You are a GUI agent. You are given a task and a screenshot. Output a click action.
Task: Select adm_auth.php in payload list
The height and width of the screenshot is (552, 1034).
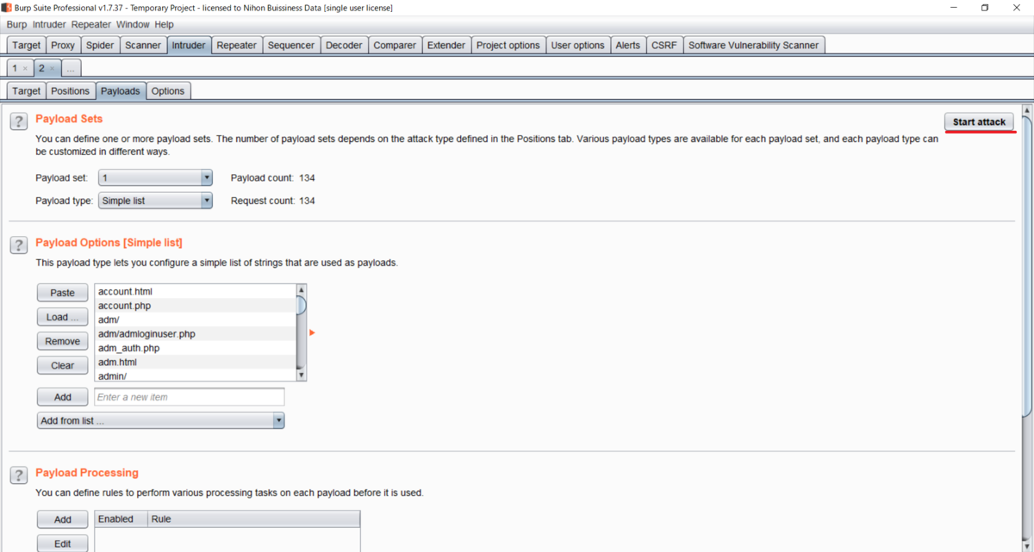(x=195, y=348)
